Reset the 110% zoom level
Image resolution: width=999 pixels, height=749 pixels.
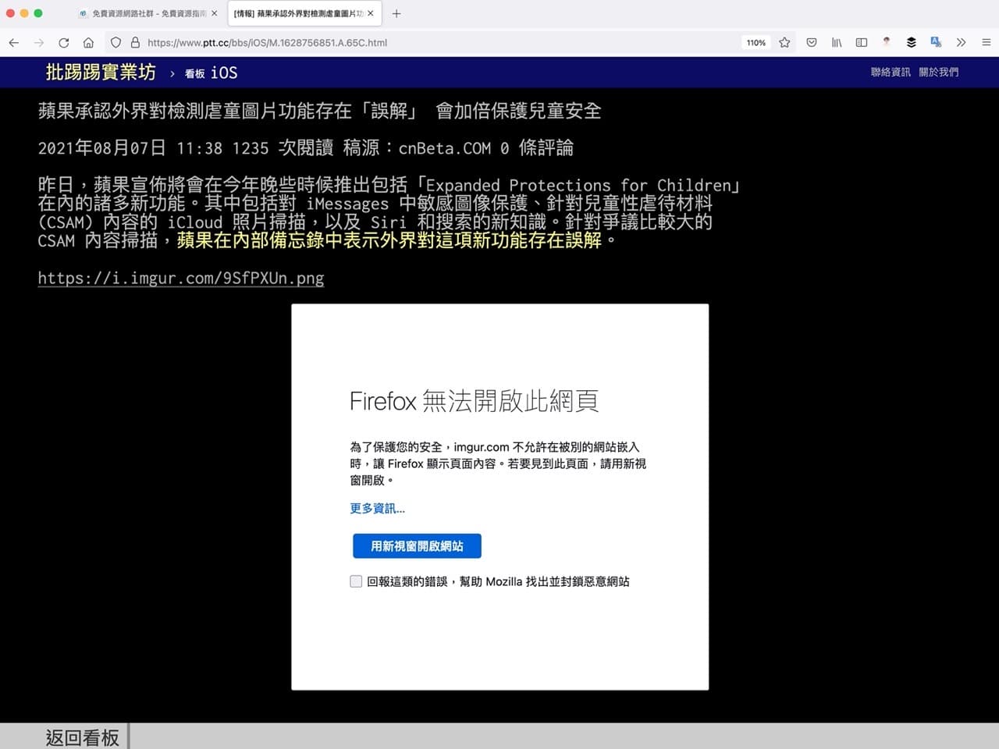pyautogui.click(x=756, y=42)
